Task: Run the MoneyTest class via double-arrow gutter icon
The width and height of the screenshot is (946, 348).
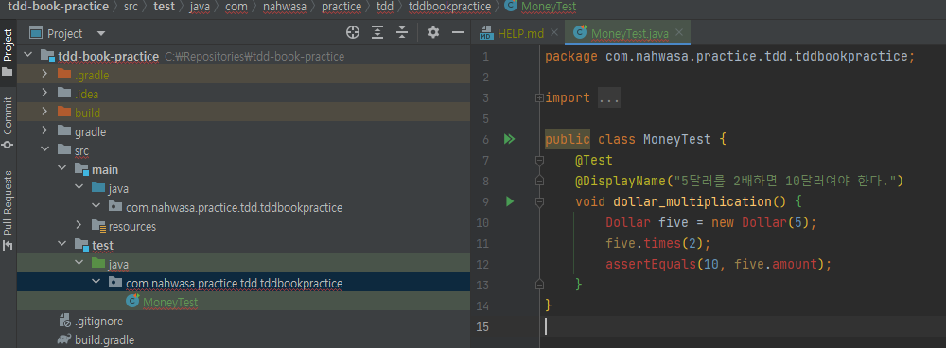Action: [x=509, y=139]
